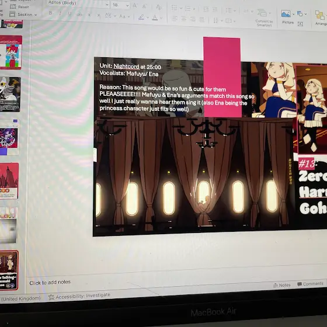Click the align text box icon
The image size is (327, 327).
click(228, 20)
